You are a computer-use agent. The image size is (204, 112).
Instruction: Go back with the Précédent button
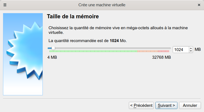tap(141, 105)
